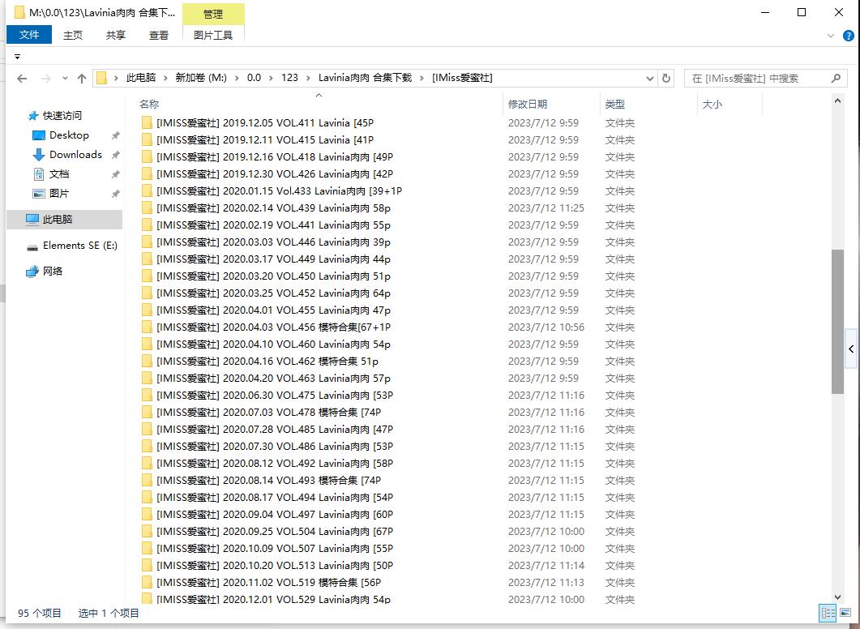Open address bar history dropdown
This screenshot has height=629, width=860.
coord(650,79)
